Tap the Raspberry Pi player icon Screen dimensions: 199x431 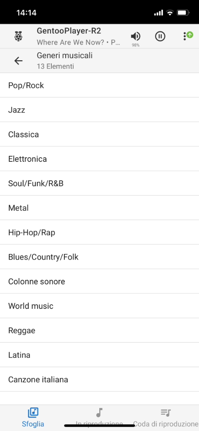pyautogui.click(x=19, y=36)
